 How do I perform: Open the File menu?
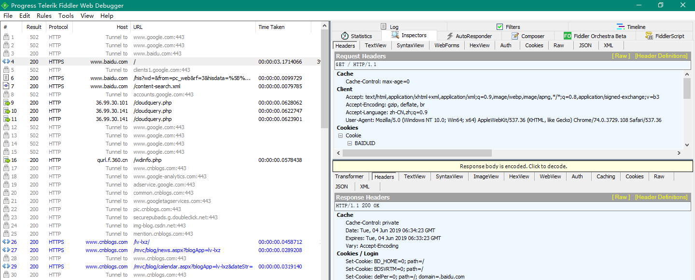pos(8,16)
